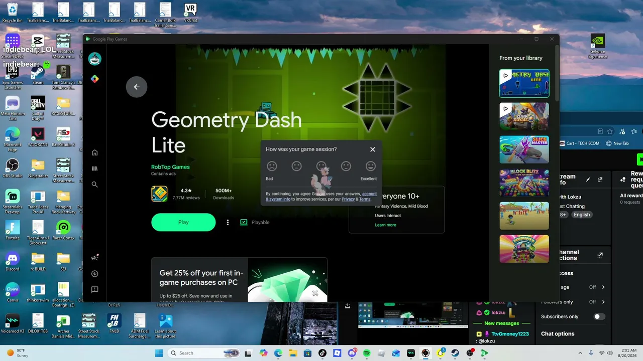Open the New Tab bookmark in browser

click(x=617, y=143)
